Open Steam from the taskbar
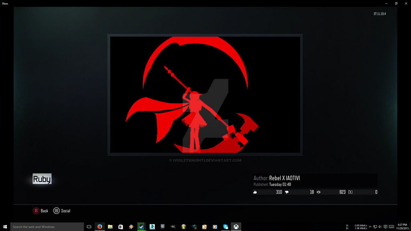Image resolution: width=411 pixels, height=231 pixels. (x=142, y=227)
